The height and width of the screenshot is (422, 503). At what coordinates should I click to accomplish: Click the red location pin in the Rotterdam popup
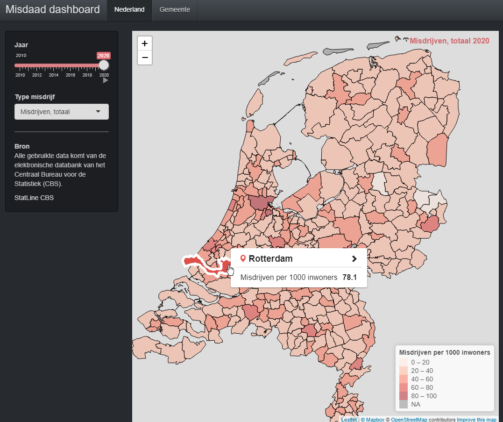click(x=242, y=258)
